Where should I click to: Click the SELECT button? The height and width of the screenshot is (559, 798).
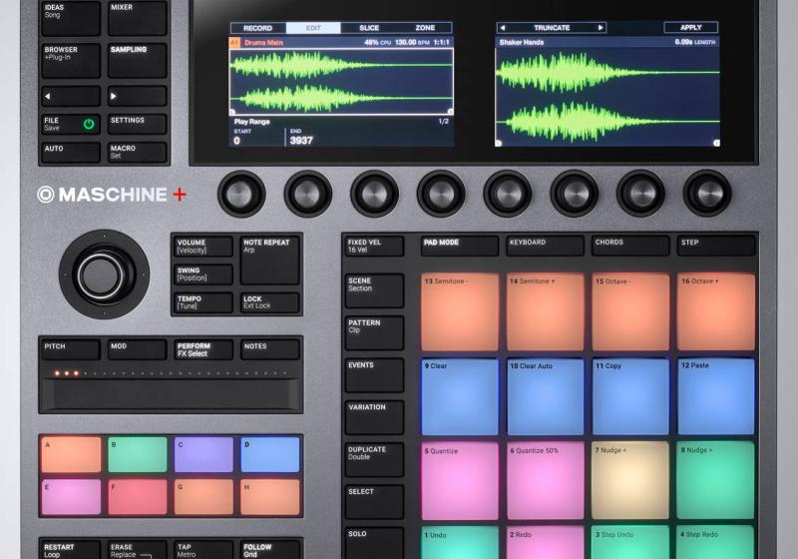click(375, 502)
